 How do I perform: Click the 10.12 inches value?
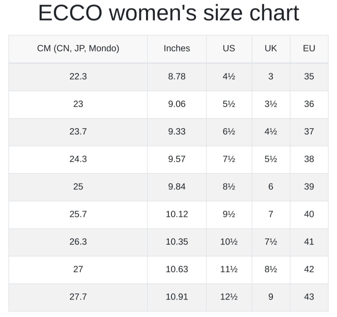pyautogui.click(x=177, y=214)
